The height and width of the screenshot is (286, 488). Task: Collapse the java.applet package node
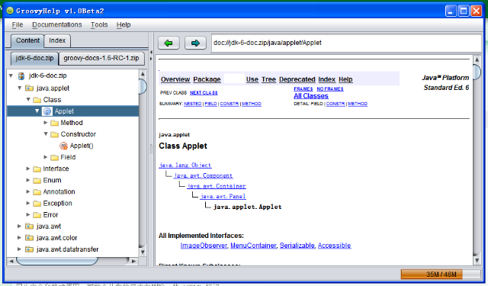point(19,88)
